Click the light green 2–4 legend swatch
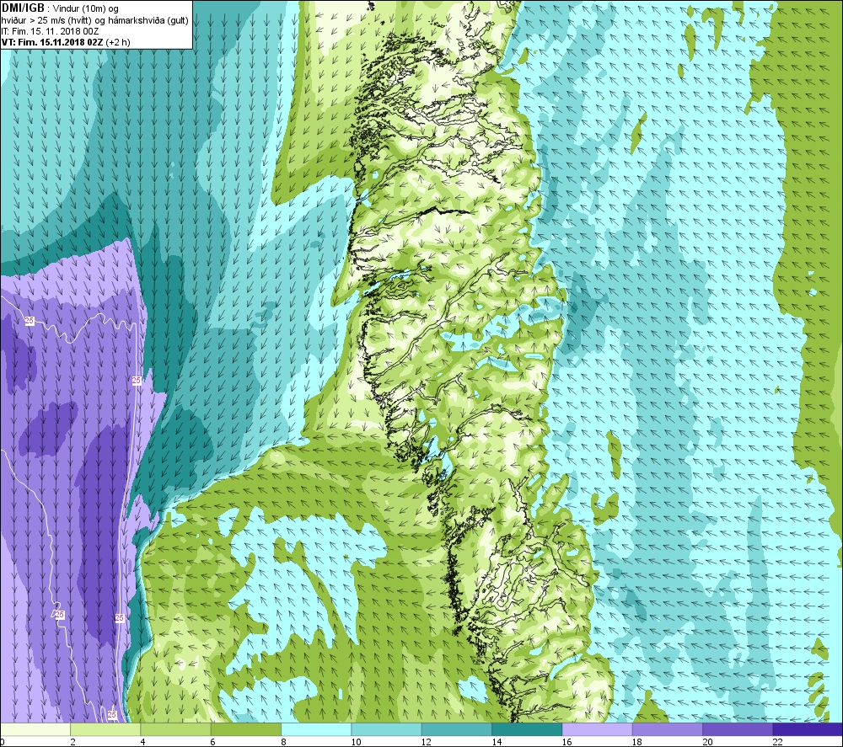The width and height of the screenshot is (843, 747). (x=105, y=729)
